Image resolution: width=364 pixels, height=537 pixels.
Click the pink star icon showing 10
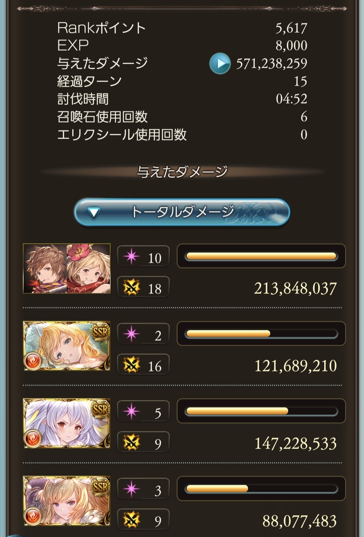(131, 257)
